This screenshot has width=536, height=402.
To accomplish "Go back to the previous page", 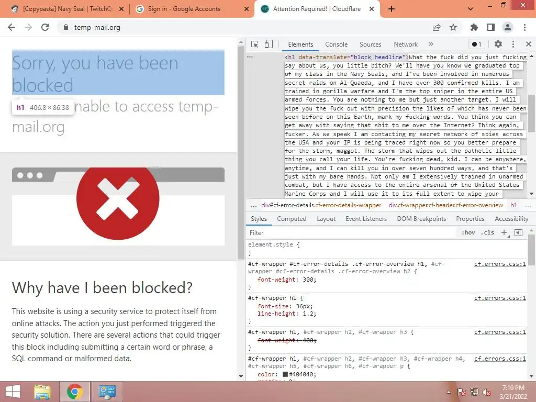I will [12, 27].
